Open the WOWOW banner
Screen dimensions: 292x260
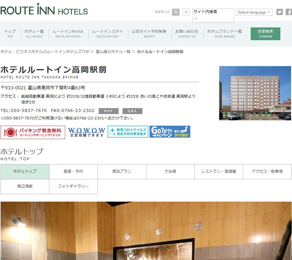(87, 132)
